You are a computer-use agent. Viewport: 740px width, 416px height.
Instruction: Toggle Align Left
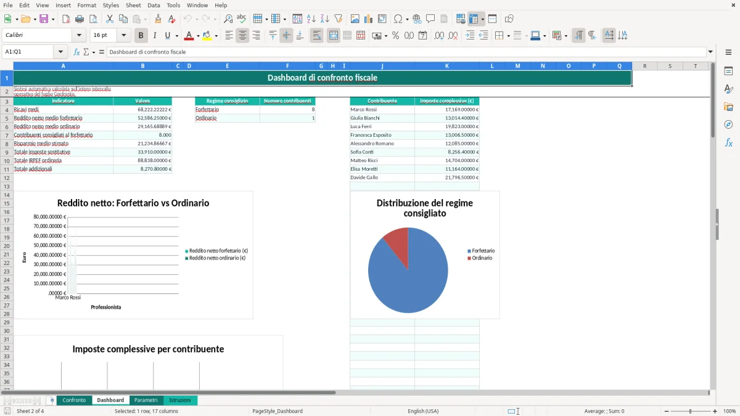click(x=229, y=36)
